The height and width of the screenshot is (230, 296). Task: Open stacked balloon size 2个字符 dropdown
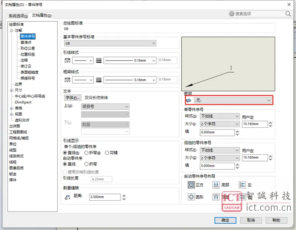point(220,158)
